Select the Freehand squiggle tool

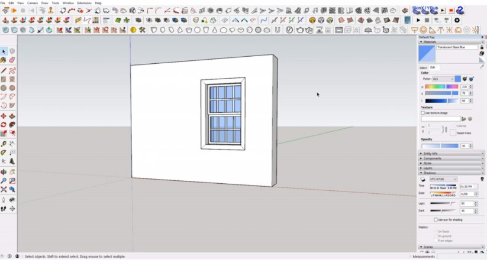pos(12,71)
